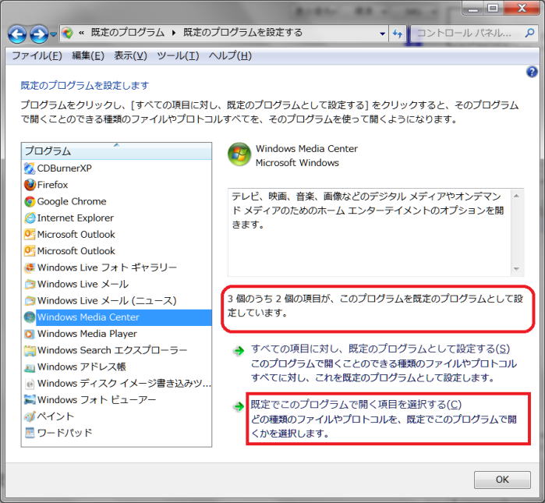Select Windows ディスク イメージ書き込みツ... entry
Viewport: 545px width, 503px height.
116,384
